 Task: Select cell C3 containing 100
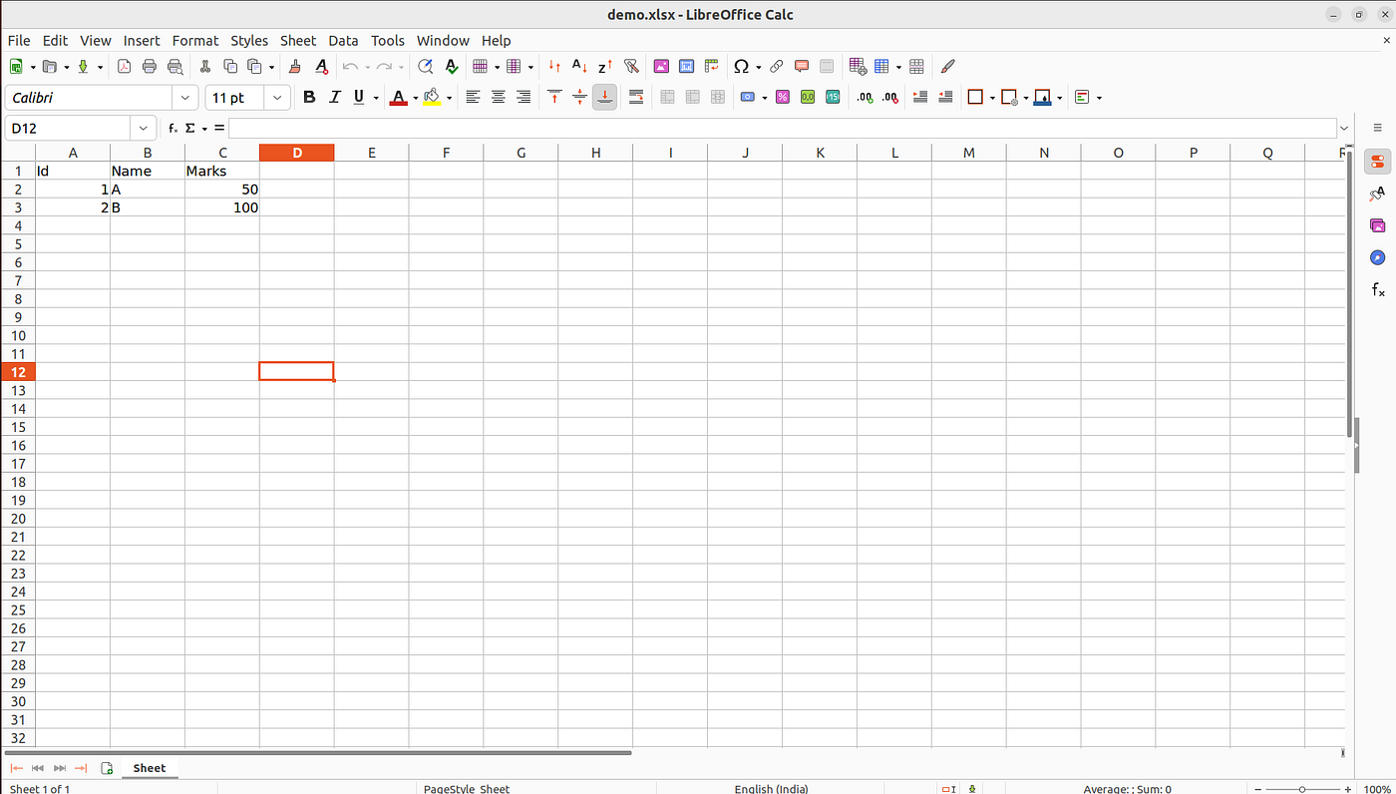tap(222, 207)
